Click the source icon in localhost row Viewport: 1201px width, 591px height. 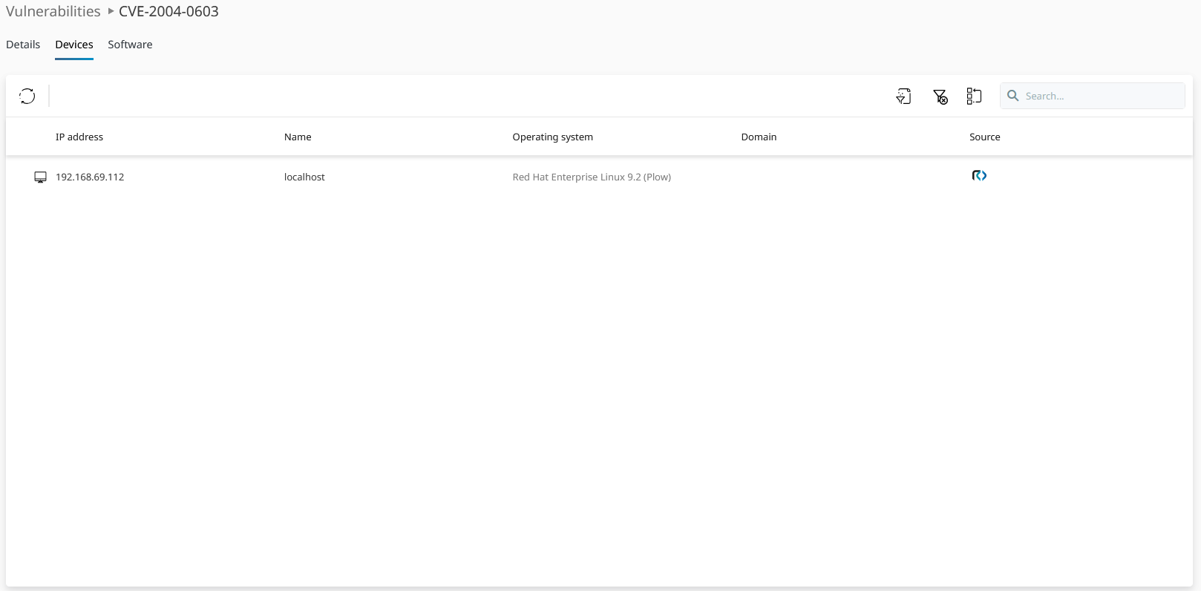(x=979, y=176)
